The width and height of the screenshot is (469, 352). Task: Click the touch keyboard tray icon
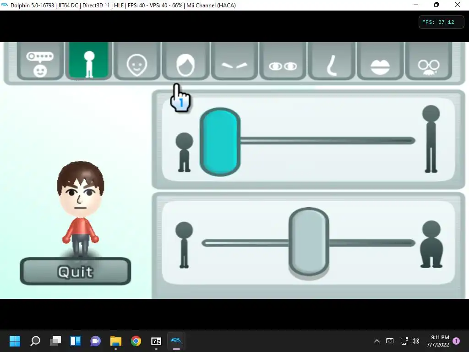coord(390,341)
